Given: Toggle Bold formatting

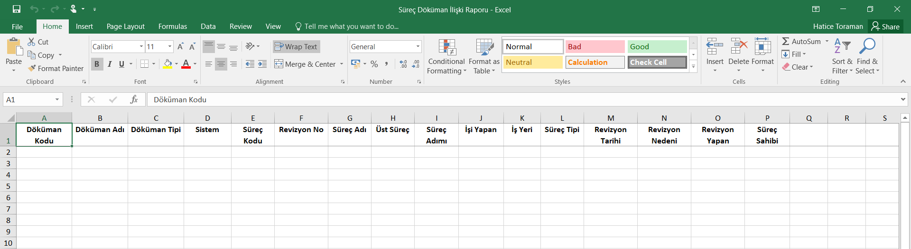Looking at the screenshot, I should point(97,64).
